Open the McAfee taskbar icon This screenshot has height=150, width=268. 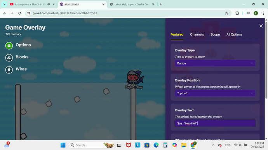pyautogui.click(x=128, y=145)
